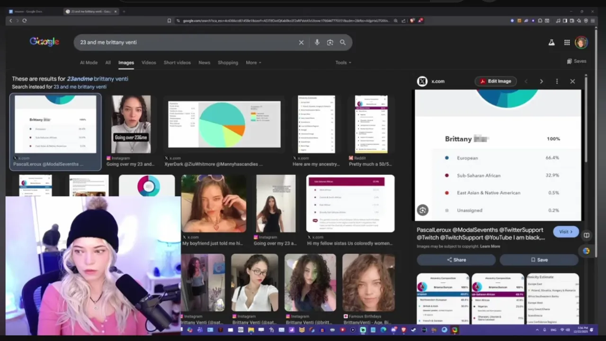This screenshot has height=341, width=606.
Task: Open preview panel three-dot options menu
Action: pos(557,81)
